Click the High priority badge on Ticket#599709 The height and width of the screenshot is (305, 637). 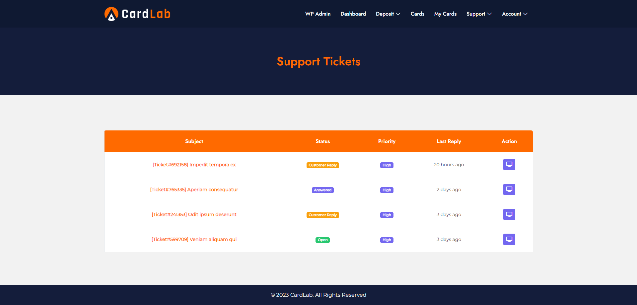387,240
